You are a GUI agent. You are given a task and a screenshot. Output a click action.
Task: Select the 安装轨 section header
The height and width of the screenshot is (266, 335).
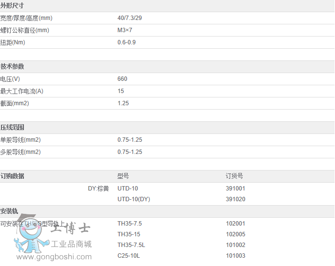tap(9, 211)
